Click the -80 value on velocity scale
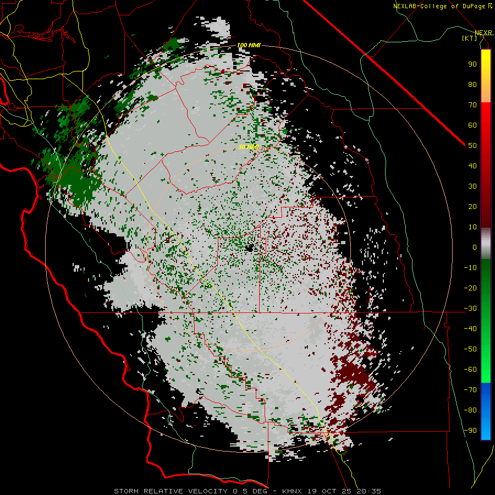The image size is (495, 495). point(470,410)
